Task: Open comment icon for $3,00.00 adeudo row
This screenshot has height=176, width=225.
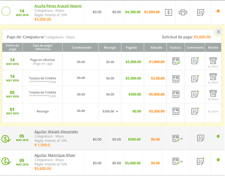Action: (x=195, y=79)
